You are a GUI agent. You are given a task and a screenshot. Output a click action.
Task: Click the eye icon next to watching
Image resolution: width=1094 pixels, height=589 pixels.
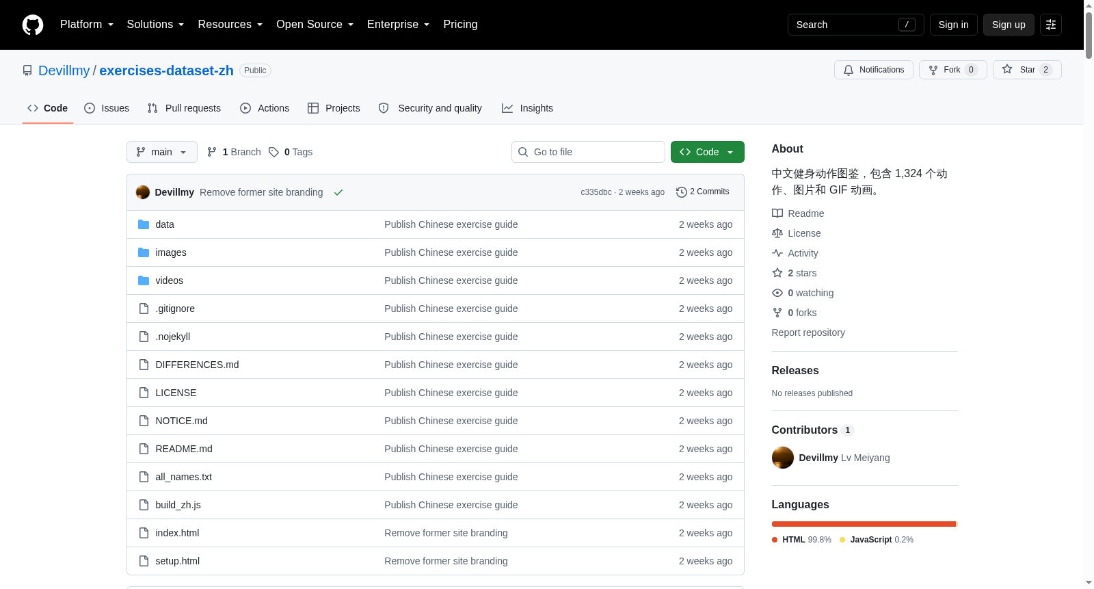tap(777, 293)
